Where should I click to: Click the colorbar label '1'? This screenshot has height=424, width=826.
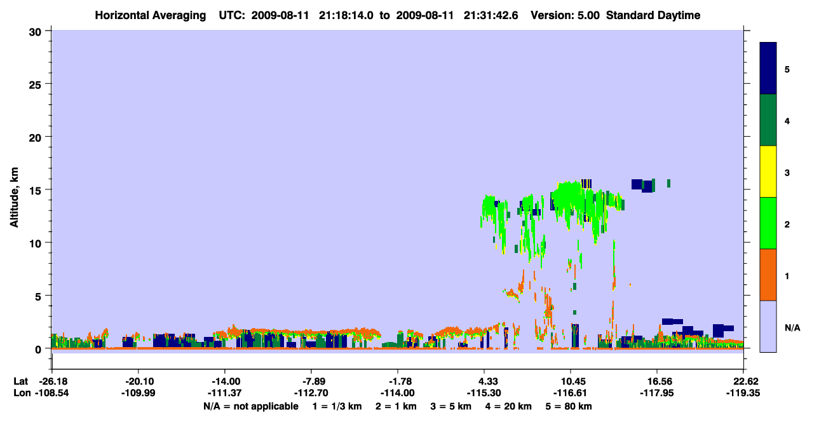pos(787,275)
